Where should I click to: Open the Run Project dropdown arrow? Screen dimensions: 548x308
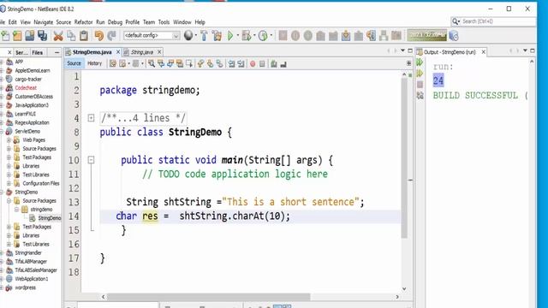point(238,36)
